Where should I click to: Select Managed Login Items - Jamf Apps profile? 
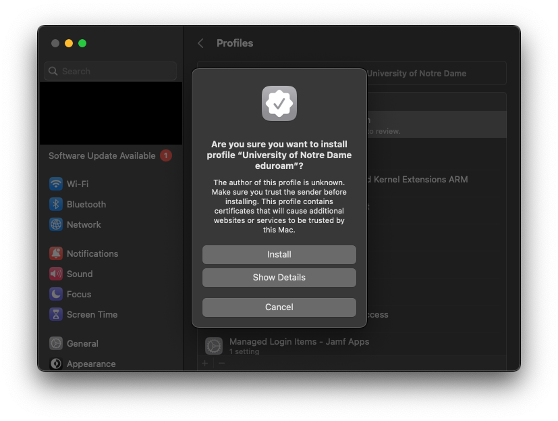coord(299,345)
